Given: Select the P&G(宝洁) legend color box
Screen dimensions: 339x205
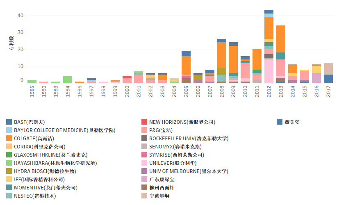Looking at the screenshot, I should click(144, 130).
